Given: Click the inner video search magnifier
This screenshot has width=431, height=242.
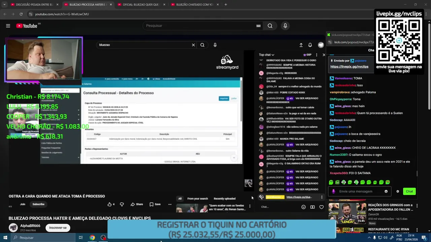Looking at the screenshot, I should 202,45.
